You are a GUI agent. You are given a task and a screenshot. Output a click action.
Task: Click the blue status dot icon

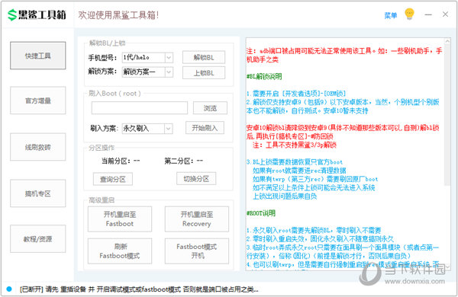pos(9,289)
